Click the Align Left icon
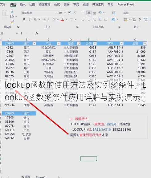The width and height of the screenshot is (151, 178). point(84,19)
